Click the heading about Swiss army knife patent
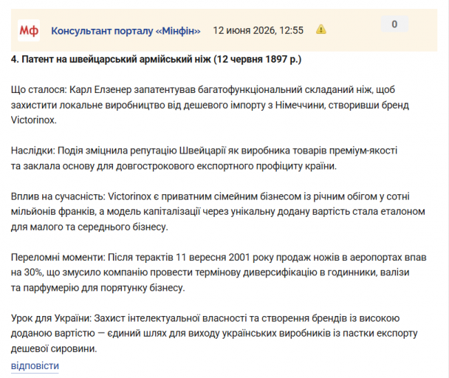Screen dimensions: 449x378 coord(157,59)
